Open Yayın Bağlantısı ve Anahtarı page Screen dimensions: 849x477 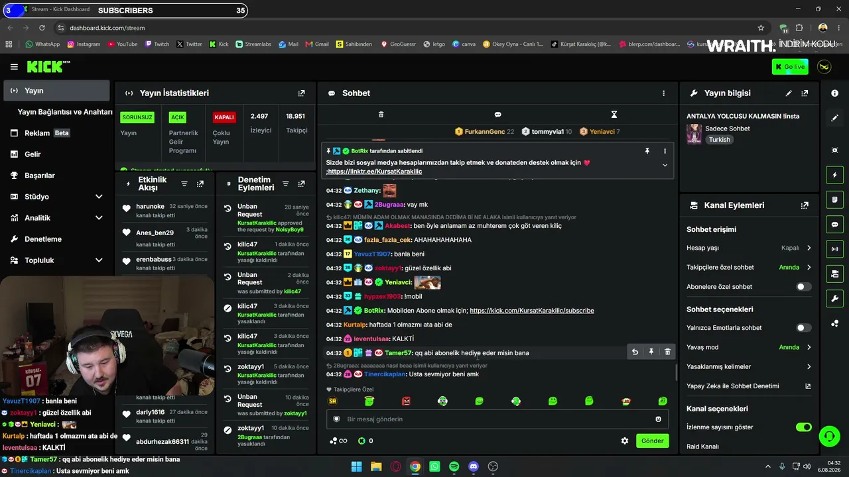coord(65,112)
